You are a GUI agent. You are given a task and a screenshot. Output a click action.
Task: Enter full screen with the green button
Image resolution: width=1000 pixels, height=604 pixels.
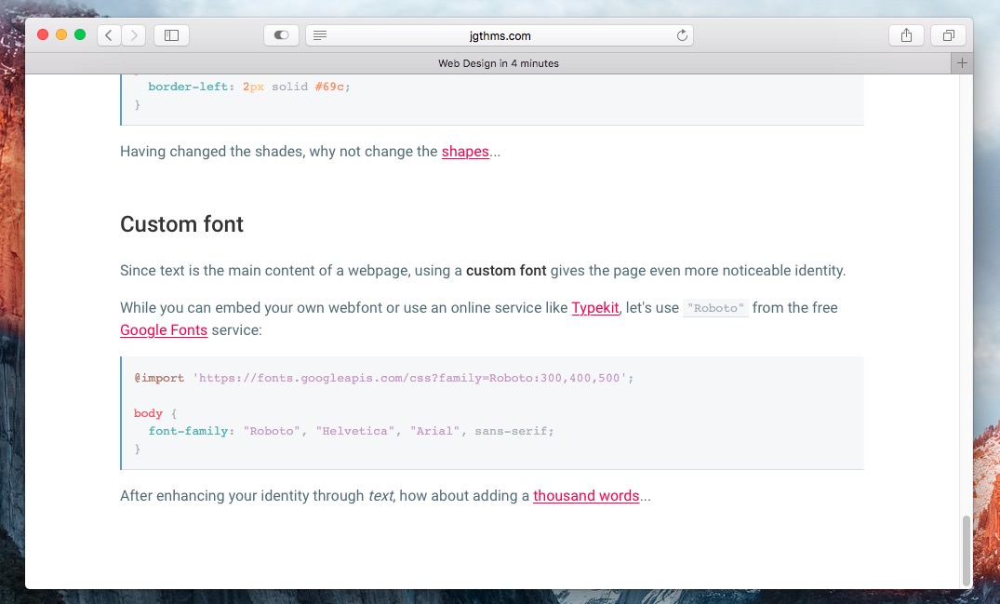[x=80, y=35]
